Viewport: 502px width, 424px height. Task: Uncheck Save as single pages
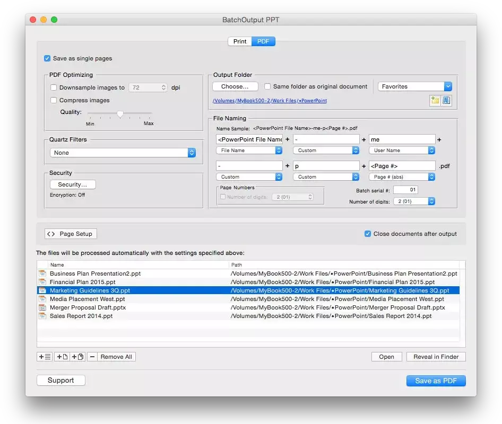47,58
